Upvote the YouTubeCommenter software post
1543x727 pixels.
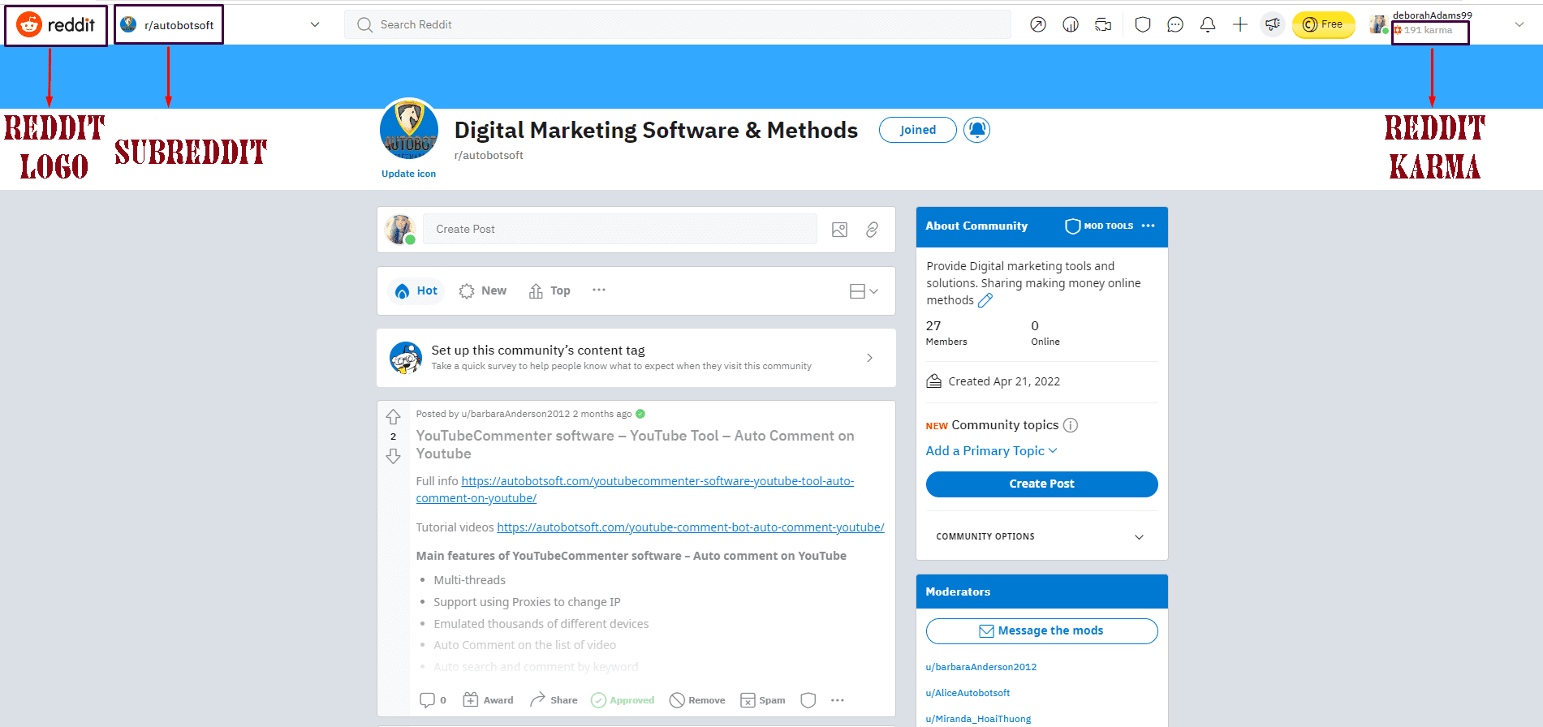coord(394,417)
